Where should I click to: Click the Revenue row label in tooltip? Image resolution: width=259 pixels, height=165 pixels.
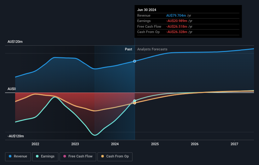(144, 15)
